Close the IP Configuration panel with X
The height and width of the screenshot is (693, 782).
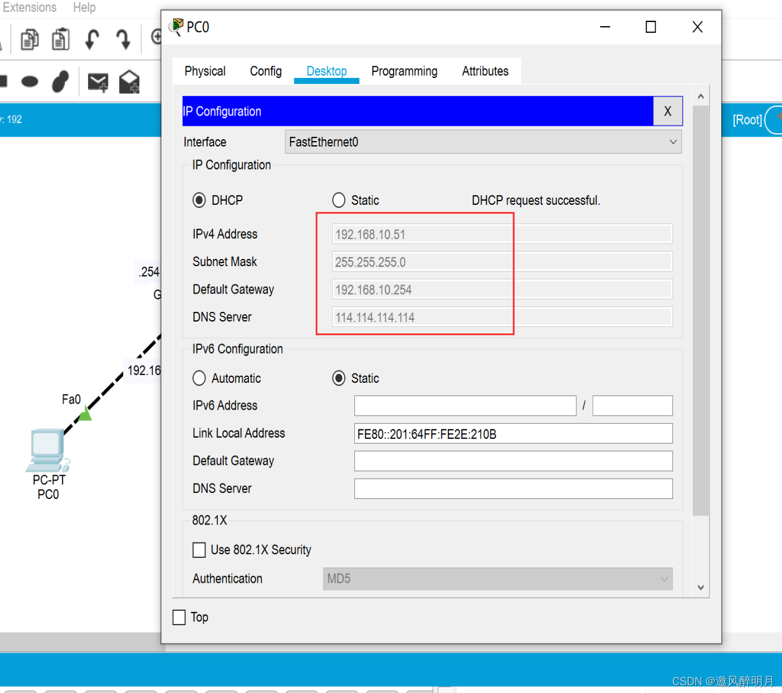[x=668, y=111]
